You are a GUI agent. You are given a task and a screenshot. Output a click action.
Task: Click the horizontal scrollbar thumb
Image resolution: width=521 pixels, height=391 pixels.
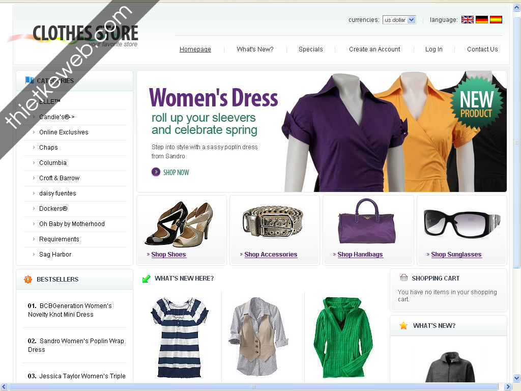click(253, 387)
